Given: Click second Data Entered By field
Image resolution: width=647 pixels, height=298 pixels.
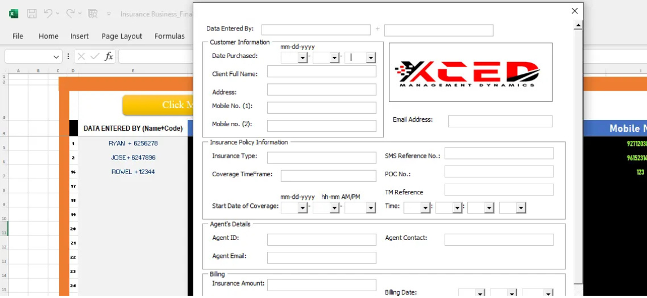Looking at the screenshot, I should [x=438, y=30].
